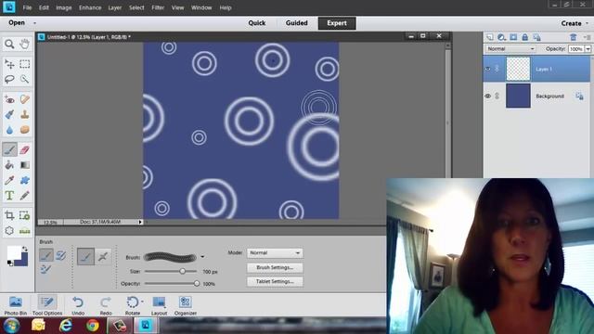Toggle the Photo Bin panel
594x334 pixels.
(x=16, y=305)
